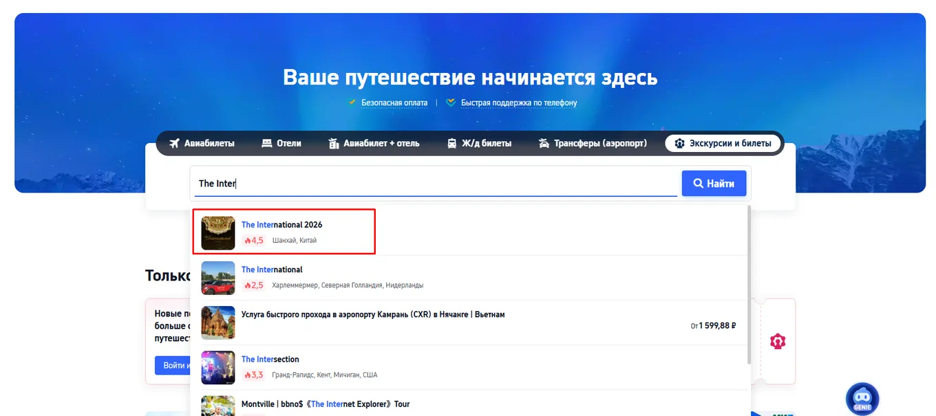The image size is (936, 416).
Task: Switch to the Отели tab
Action: point(281,144)
